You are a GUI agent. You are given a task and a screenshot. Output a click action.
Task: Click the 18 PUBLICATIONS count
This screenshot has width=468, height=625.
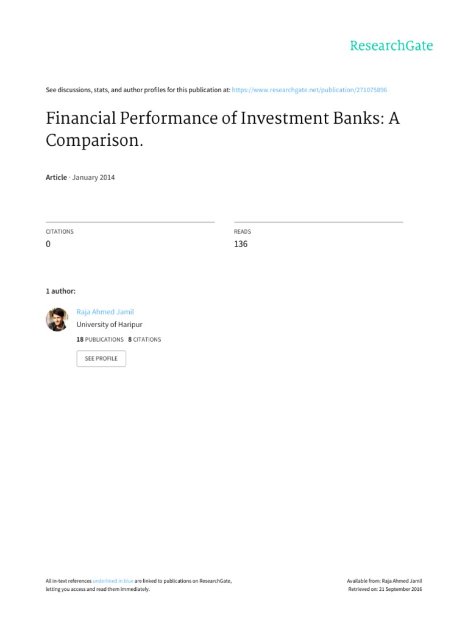tap(100, 339)
